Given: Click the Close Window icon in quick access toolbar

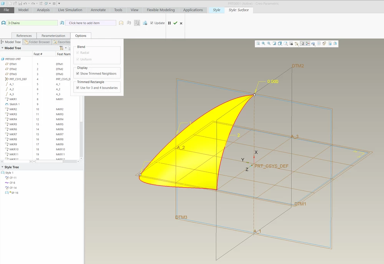Looking at the screenshot, I should pyautogui.click(x=54, y=3).
